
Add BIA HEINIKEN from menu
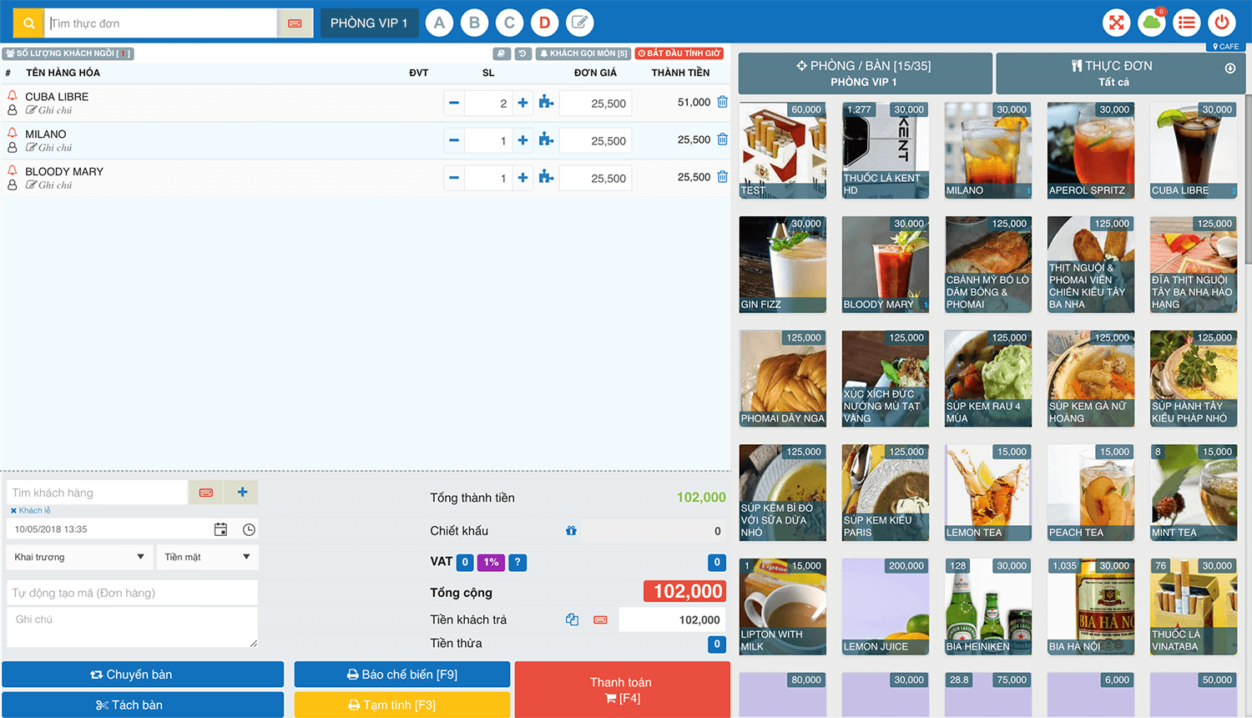(988, 606)
